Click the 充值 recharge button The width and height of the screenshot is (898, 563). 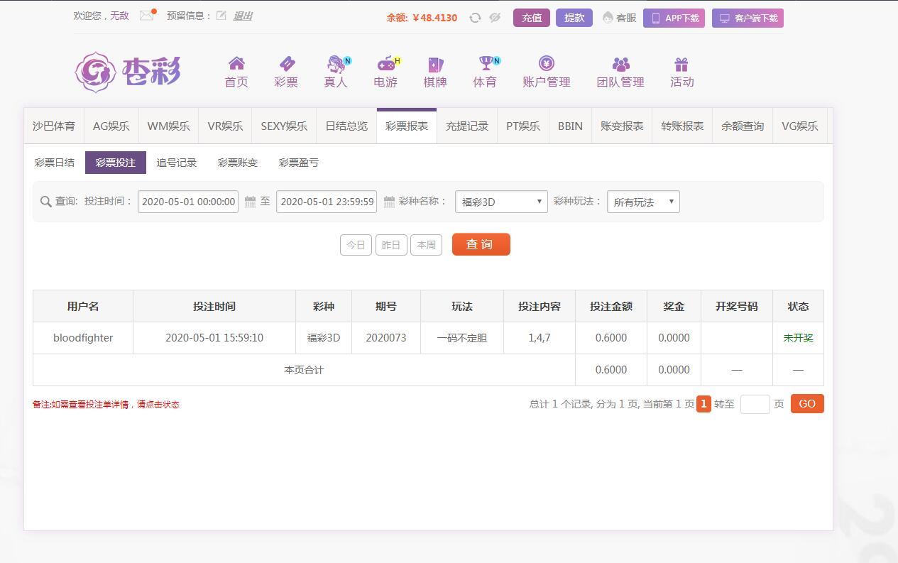point(532,18)
